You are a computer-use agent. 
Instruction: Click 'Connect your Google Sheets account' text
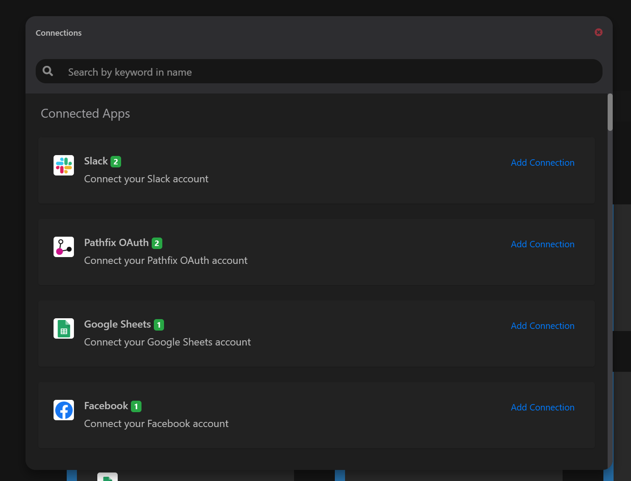pyautogui.click(x=167, y=342)
